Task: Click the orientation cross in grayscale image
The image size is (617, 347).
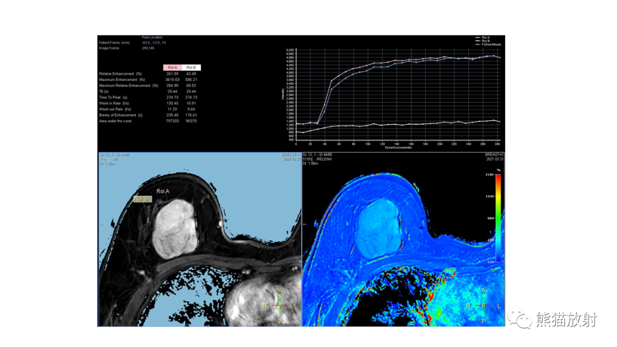Action: tap(281, 305)
